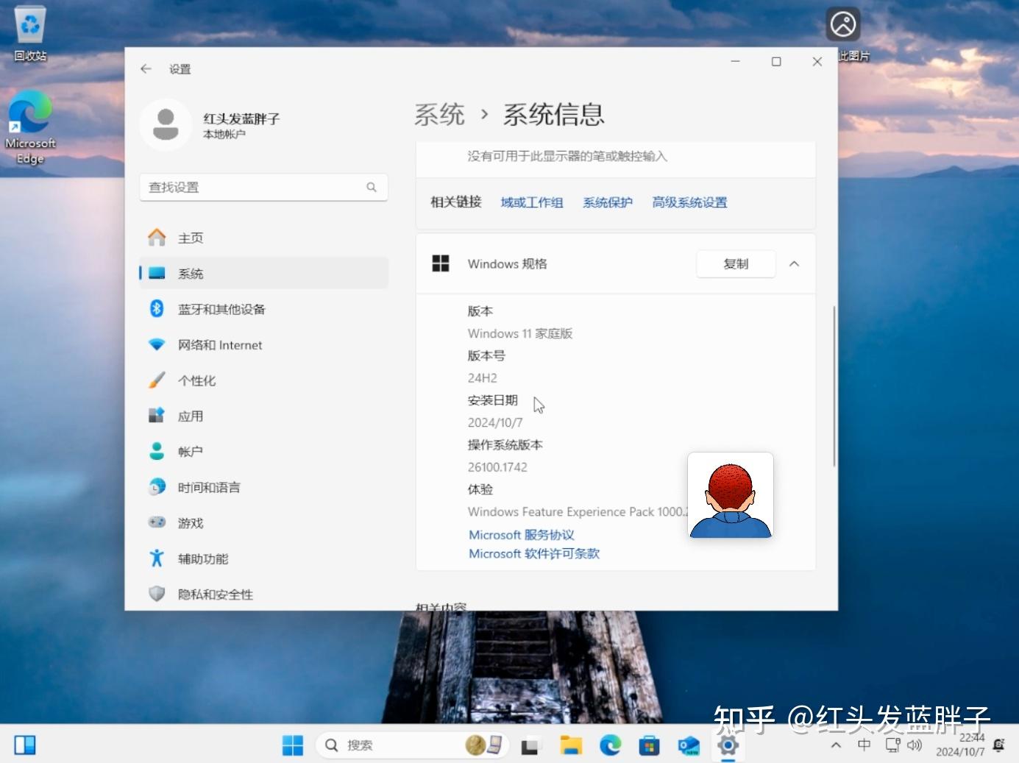Click the Windows logo beside Windows 规格
The image size is (1019, 763).
441,263
